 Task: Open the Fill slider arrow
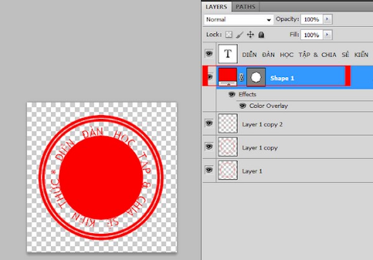(328, 35)
